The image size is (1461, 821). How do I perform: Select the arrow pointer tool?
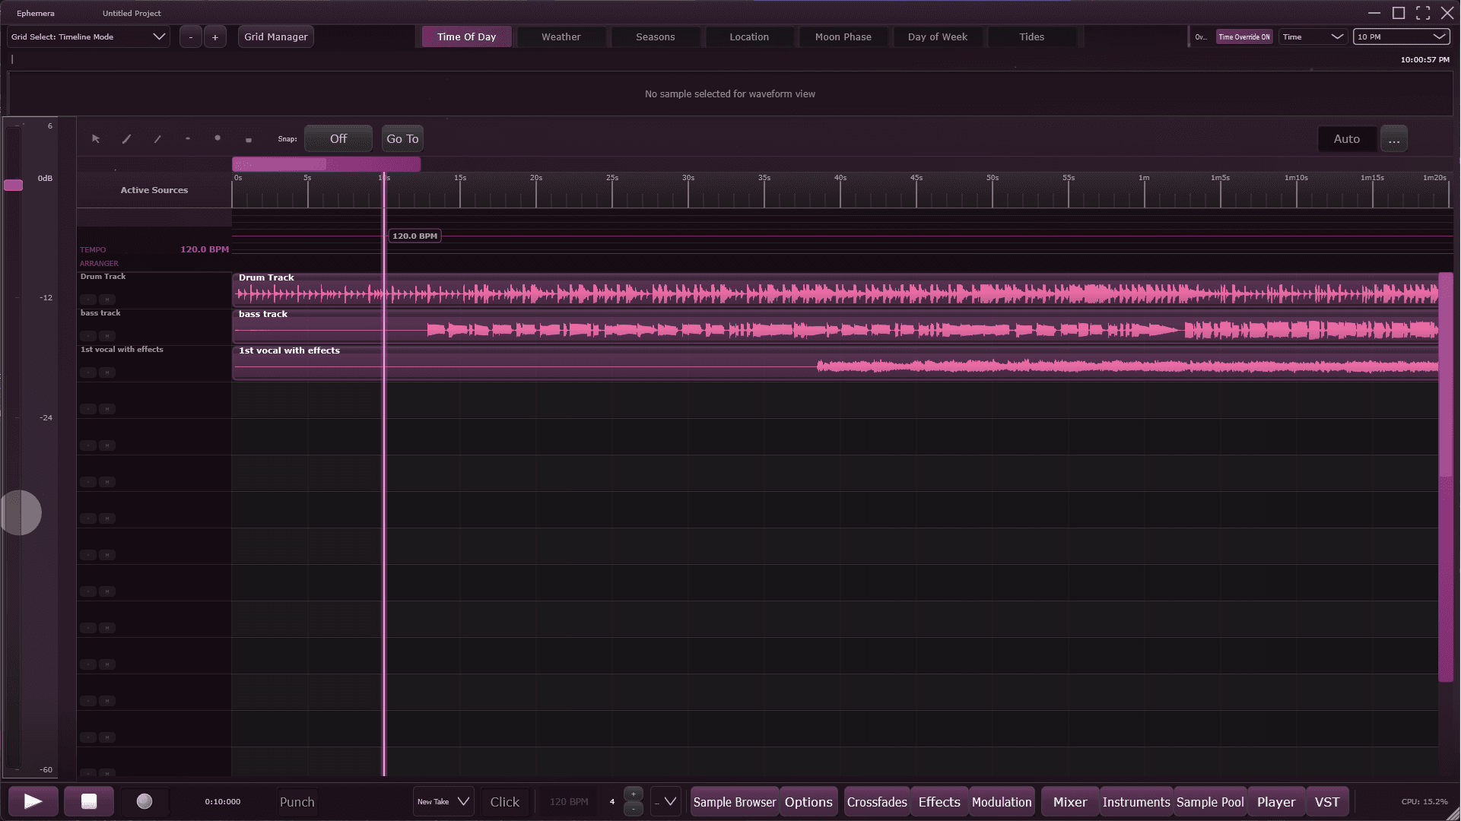pyautogui.click(x=96, y=139)
